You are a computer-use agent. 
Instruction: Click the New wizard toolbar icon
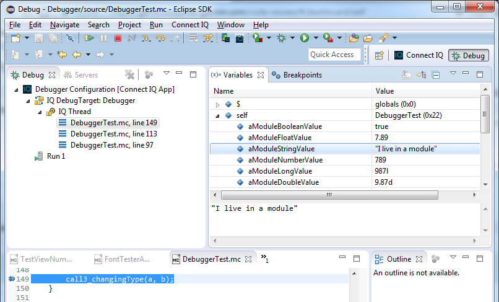[15, 38]
